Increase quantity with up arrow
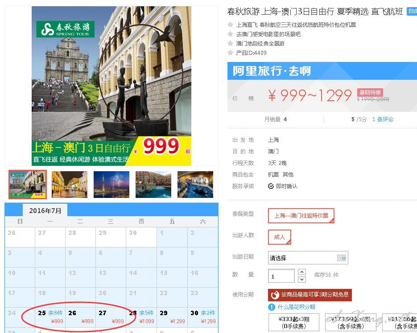The height and width of the screenshot is (333, 417). coord(302,272)
